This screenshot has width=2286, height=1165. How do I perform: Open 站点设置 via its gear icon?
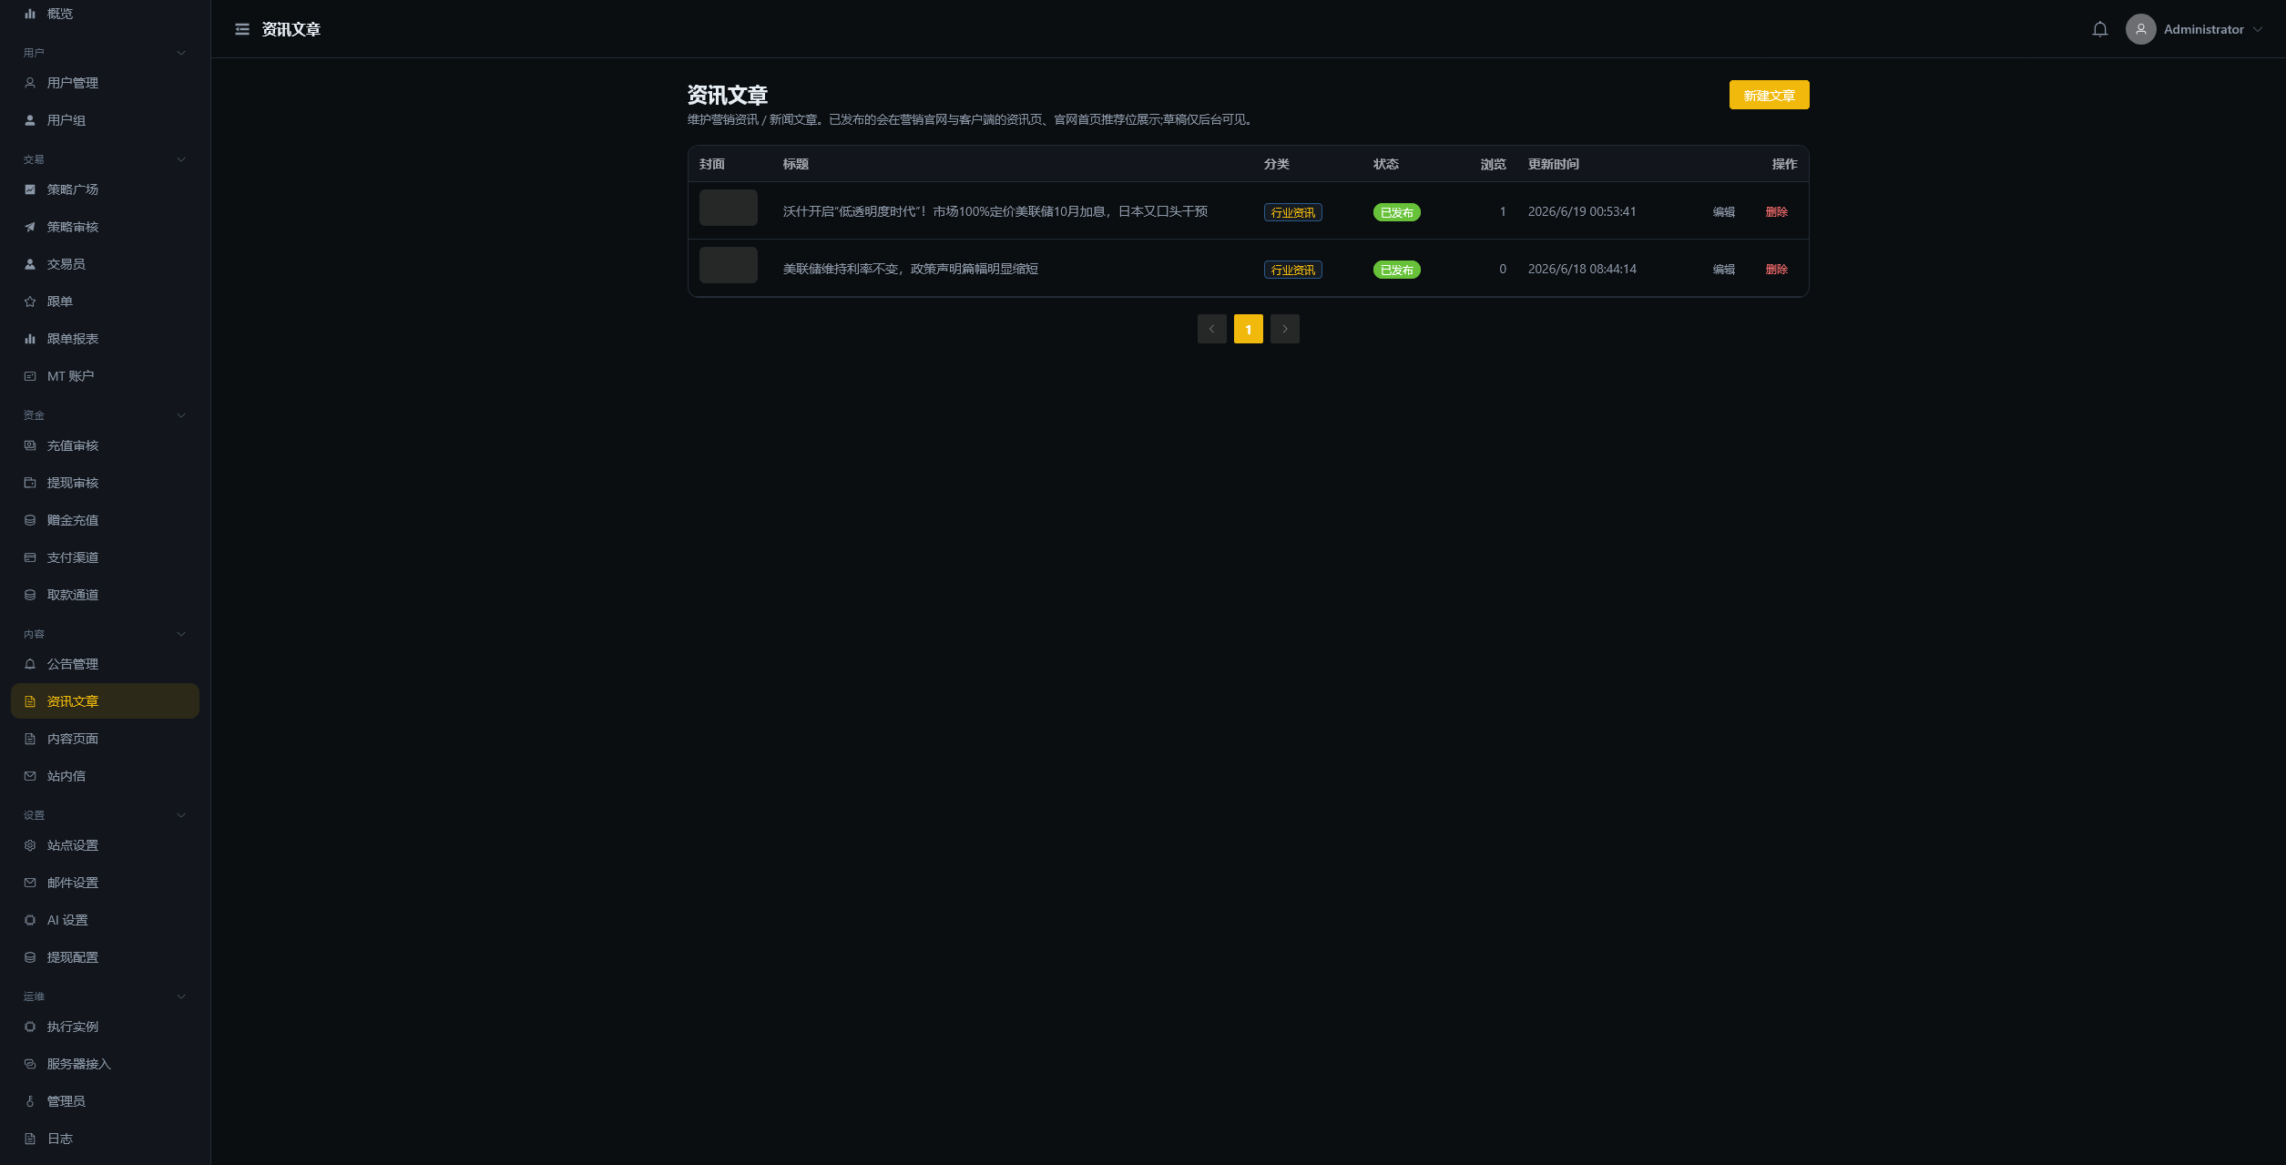tap(30, 845)
